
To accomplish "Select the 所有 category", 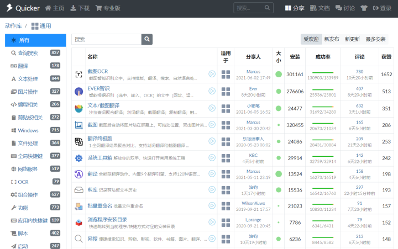I will [x=35, y=40].
